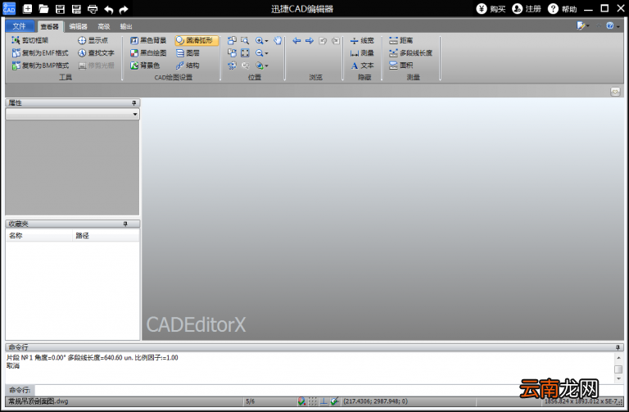Pin the 属性 panel
Viewport: 629px width, 412px height.
pyautogui.click(x=134, y=103)
